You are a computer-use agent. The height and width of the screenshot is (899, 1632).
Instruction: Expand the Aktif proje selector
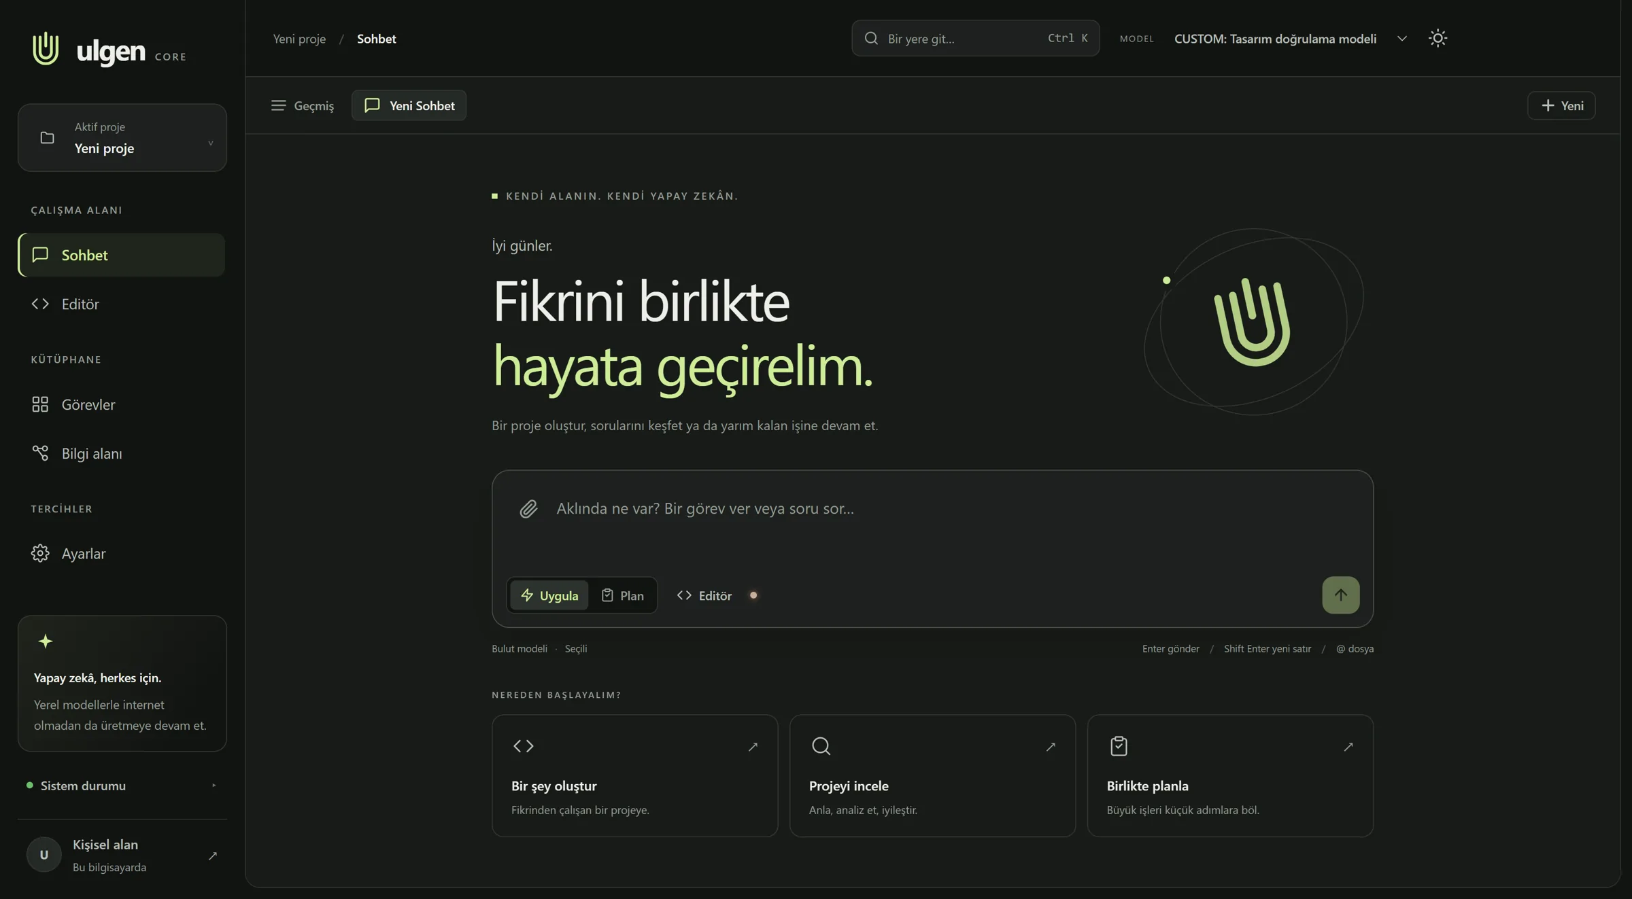pos(122,137)
